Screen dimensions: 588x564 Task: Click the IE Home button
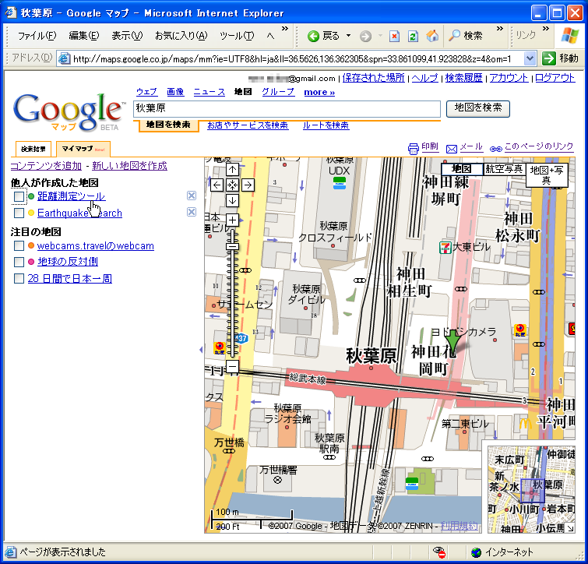coord(432,36)
